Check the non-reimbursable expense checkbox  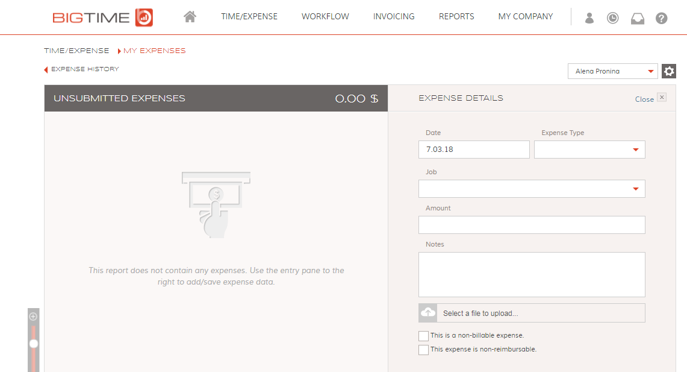[423, 350]
